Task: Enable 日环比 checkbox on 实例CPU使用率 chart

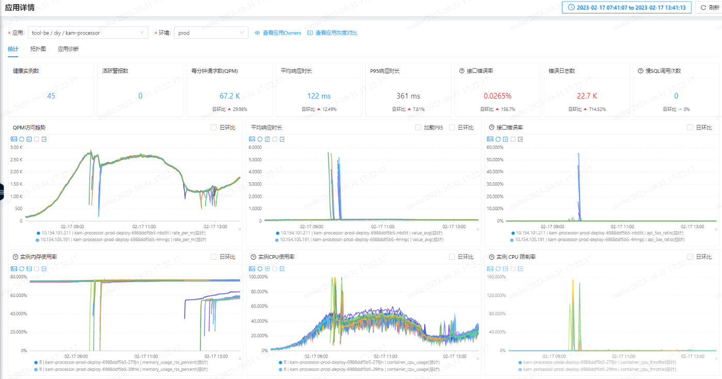Action: click(452, 257)
